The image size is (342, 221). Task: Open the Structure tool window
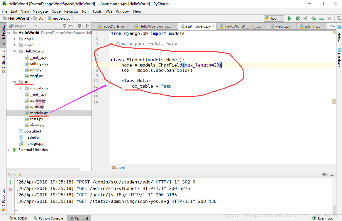[x=4, y=61]
